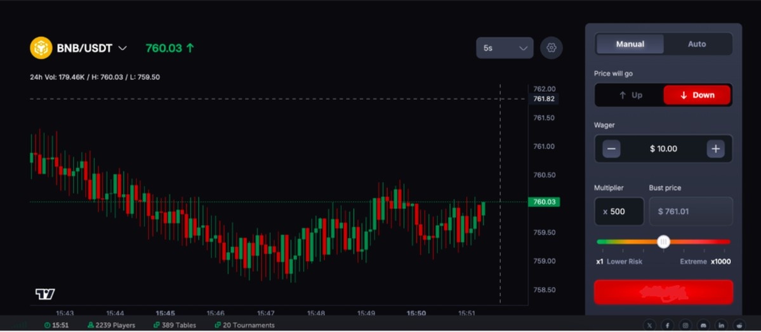Screen dimensions: 761x332
Task: Click the 389 Tables status text
Action: click(x=178, y=325)
